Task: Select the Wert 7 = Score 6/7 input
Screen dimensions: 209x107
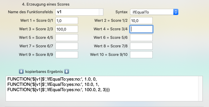Action: point(67,46)
